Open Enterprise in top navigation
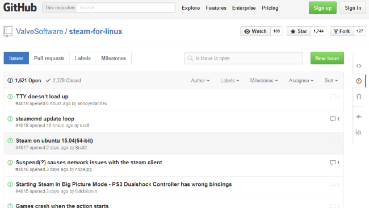369x208 pixels. pyautogui.click(x=244, y=8)
